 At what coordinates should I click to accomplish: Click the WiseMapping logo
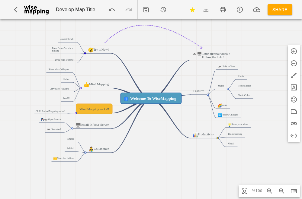tap(37, 10)
